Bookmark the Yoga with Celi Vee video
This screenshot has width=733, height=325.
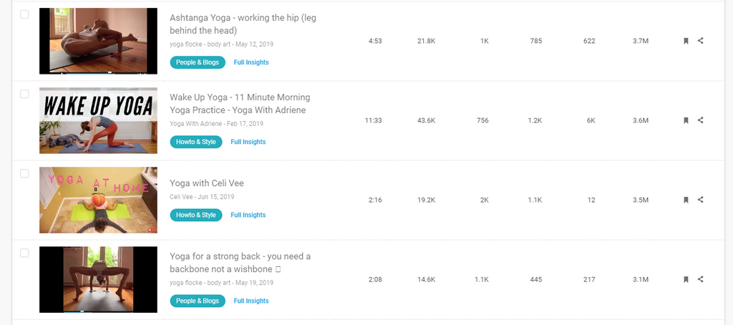686,200
